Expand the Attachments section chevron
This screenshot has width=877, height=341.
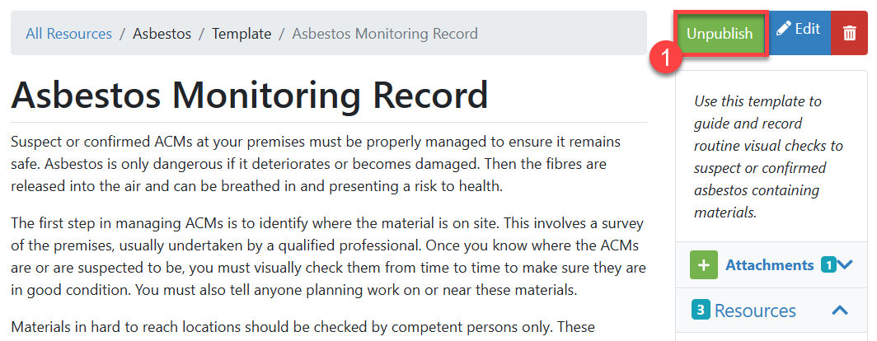tap(845, 265)
